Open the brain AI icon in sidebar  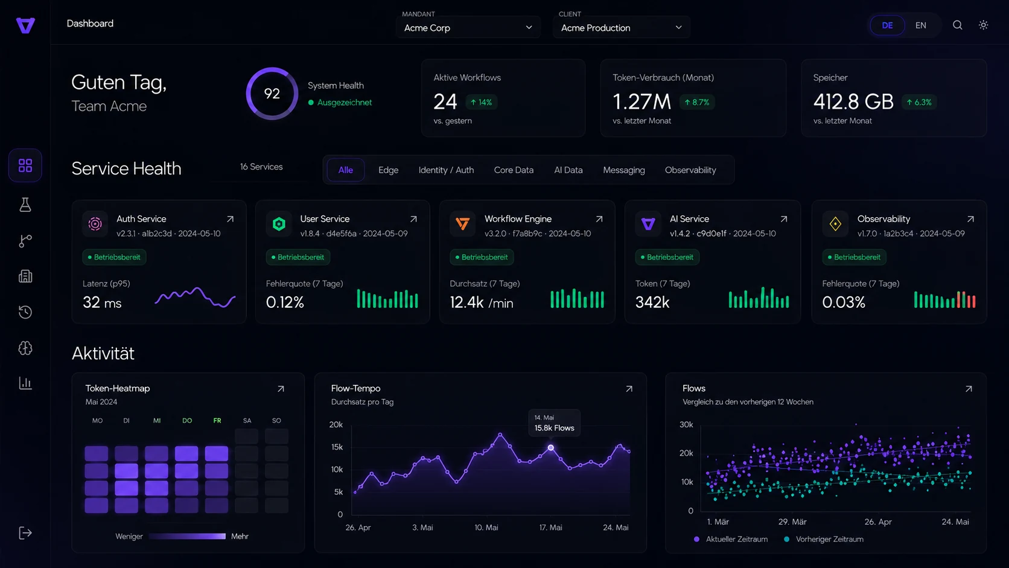pos(25,348)
